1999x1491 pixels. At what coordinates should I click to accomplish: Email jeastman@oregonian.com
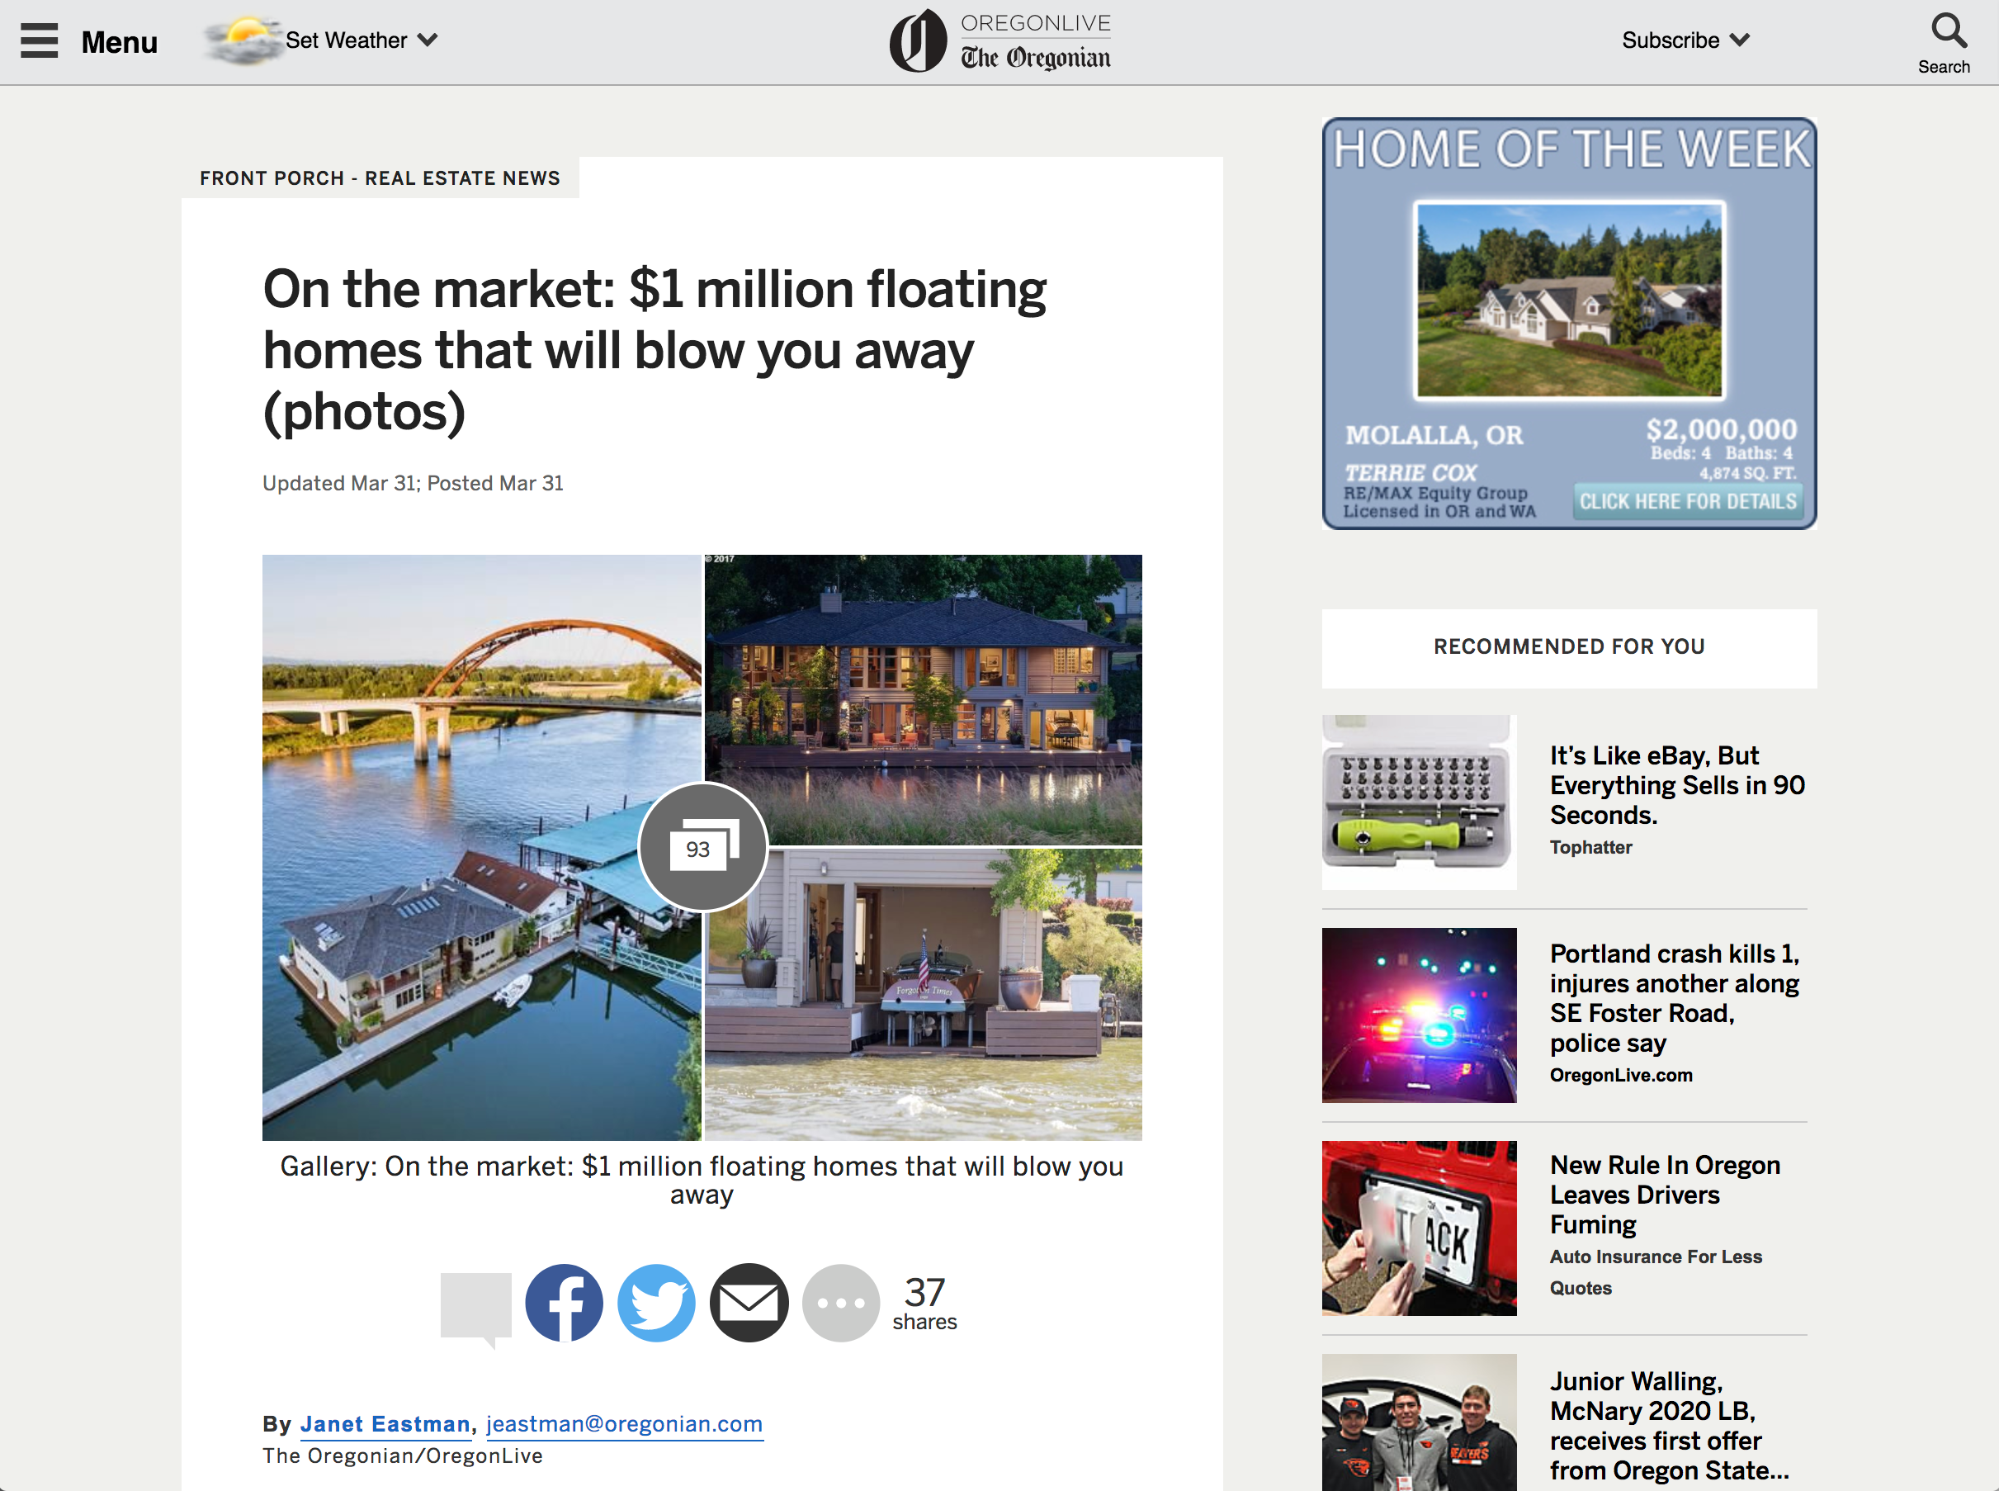click(624, 1423)
